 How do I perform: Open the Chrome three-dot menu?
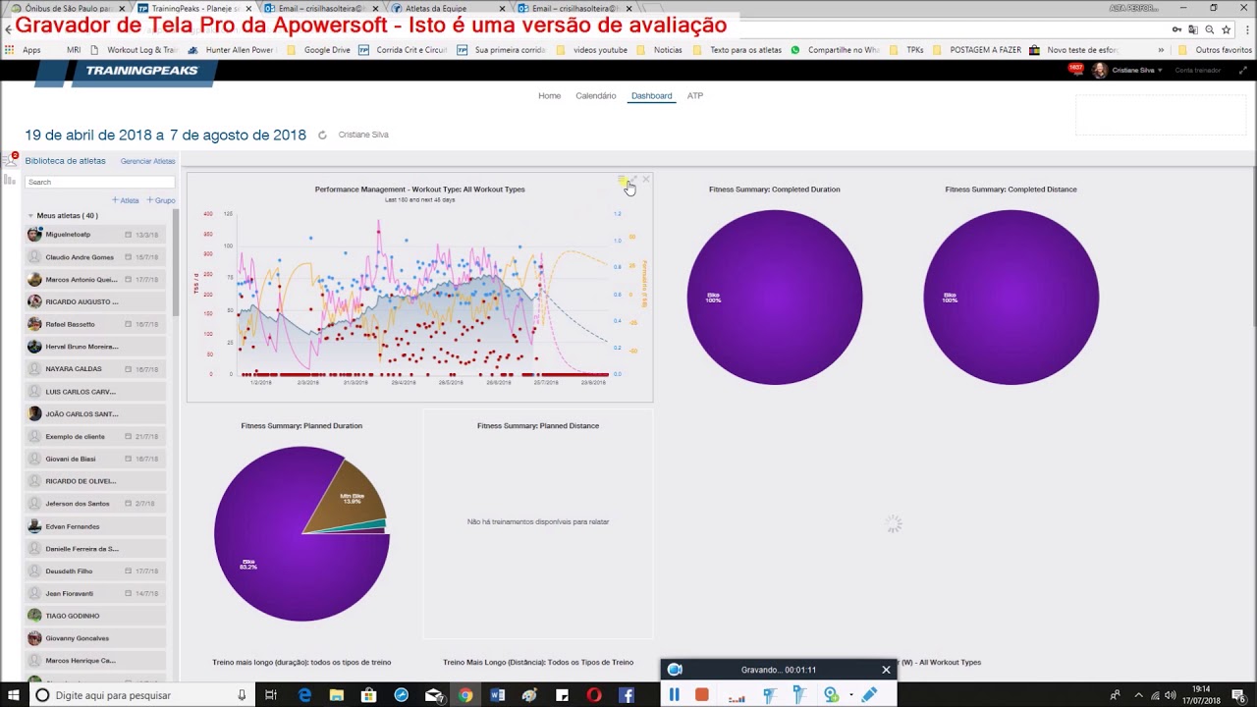pos(1245,29)
